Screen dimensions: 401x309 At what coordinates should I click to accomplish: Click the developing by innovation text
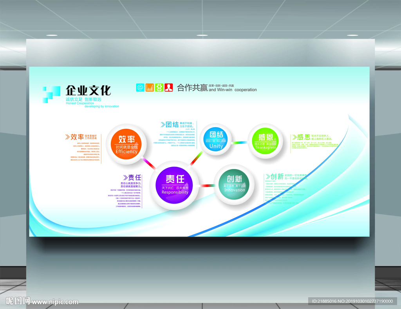(102, 106)
